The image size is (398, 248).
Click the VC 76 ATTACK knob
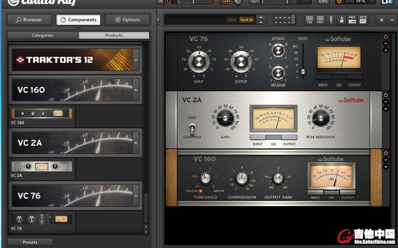pyautogui.click(x=278, y=50)
